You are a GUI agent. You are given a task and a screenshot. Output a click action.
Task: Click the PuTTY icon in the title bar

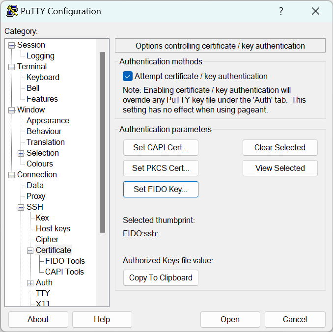click(12, 11)
